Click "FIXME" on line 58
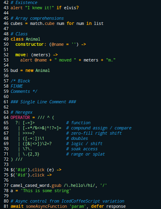Image resolution: width=161 pixels, height=209 pixels. [17, 86]
